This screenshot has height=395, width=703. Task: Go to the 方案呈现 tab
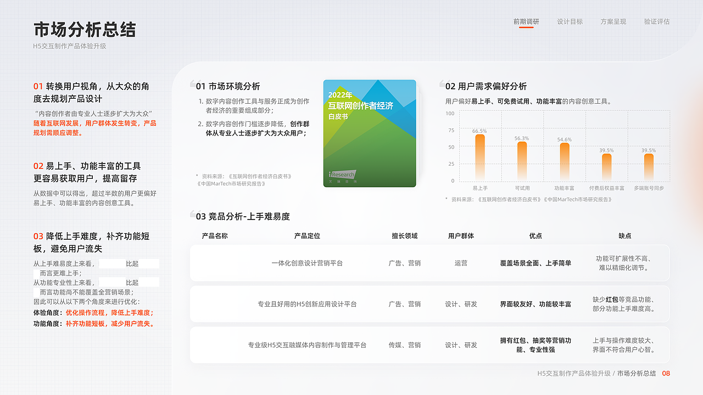click(613, 21)
